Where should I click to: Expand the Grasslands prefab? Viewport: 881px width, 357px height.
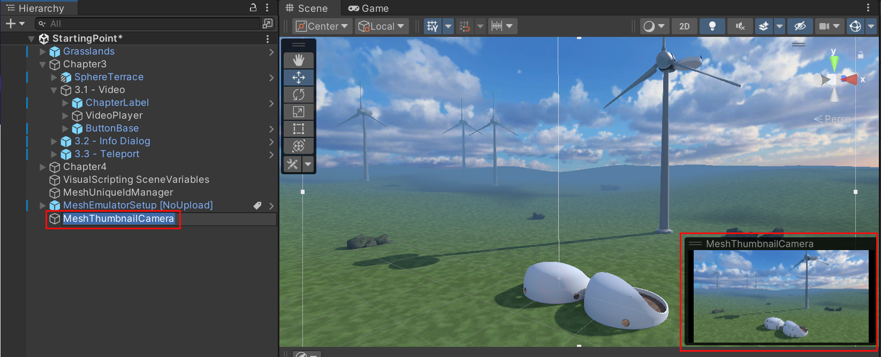(43, 51)
